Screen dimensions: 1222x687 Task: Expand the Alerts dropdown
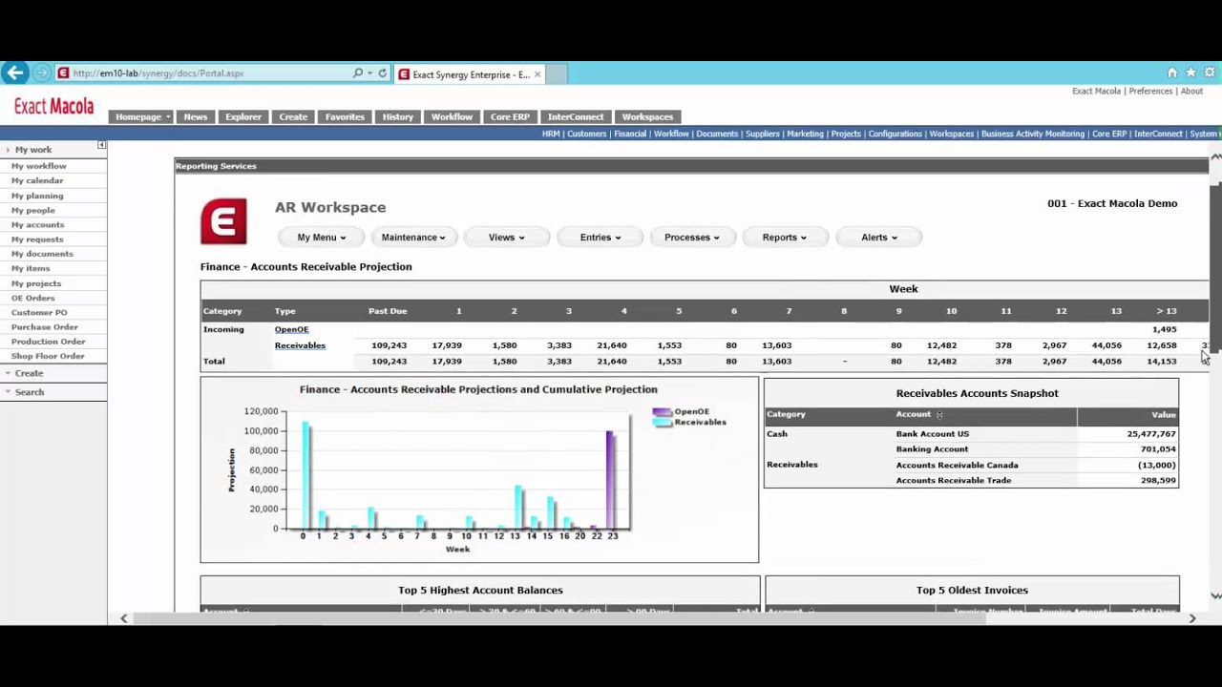pos(878,237)
